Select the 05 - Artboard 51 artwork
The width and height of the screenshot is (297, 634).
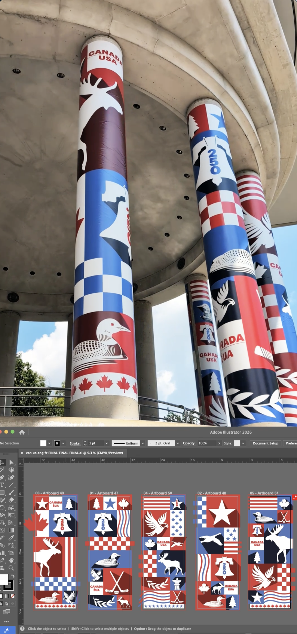(x=270, y=553)
